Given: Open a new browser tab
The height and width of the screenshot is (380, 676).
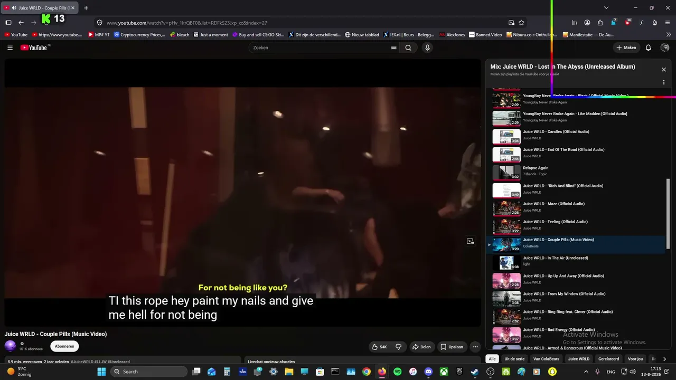Looking at the screenshot, I should tap(86, 8).
